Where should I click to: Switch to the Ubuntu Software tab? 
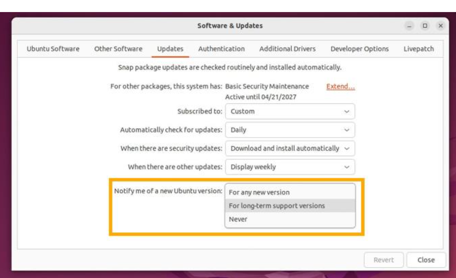coord(53,49)
